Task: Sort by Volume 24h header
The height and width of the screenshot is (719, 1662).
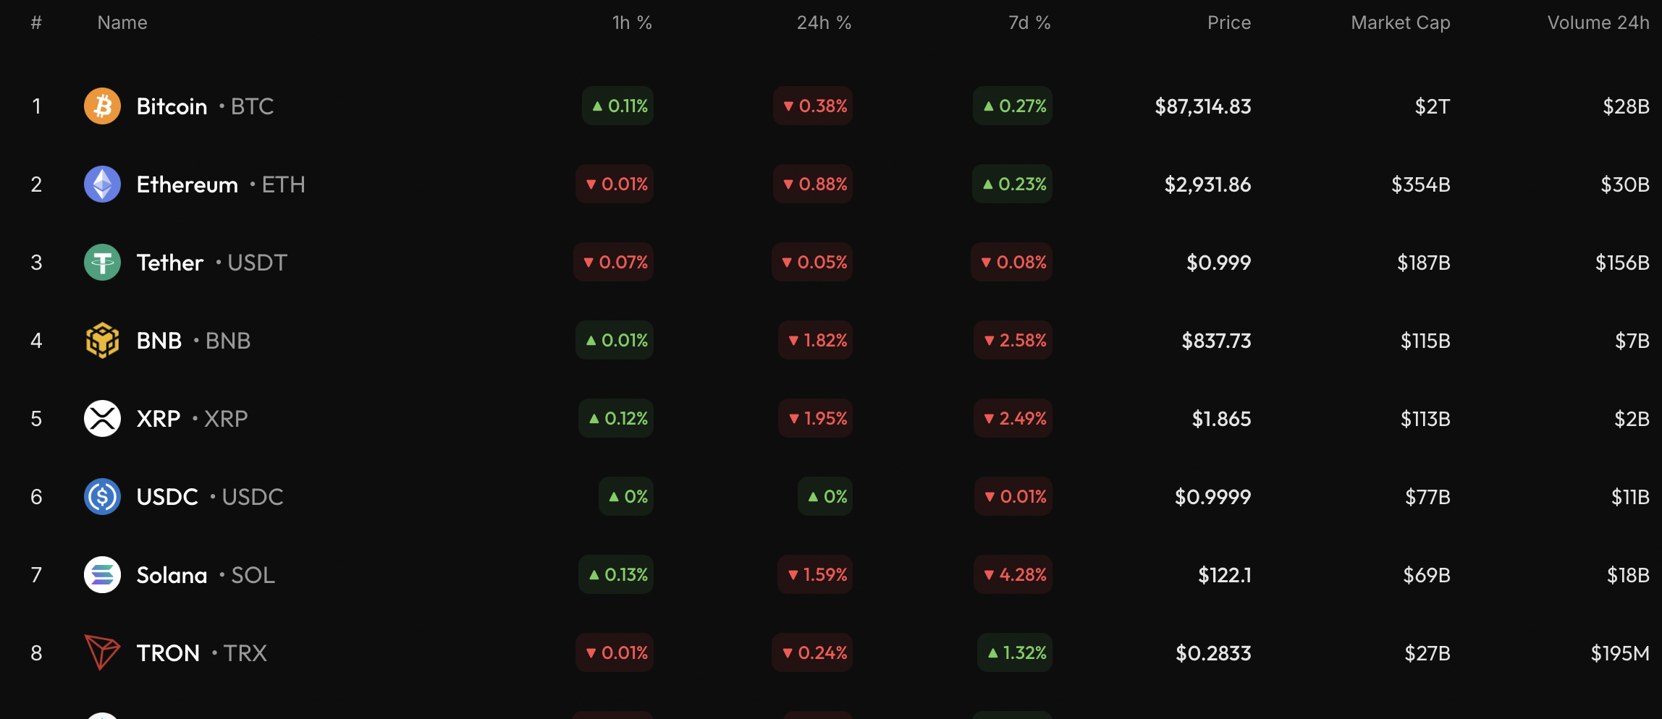Action: [x=1598, y=23]
